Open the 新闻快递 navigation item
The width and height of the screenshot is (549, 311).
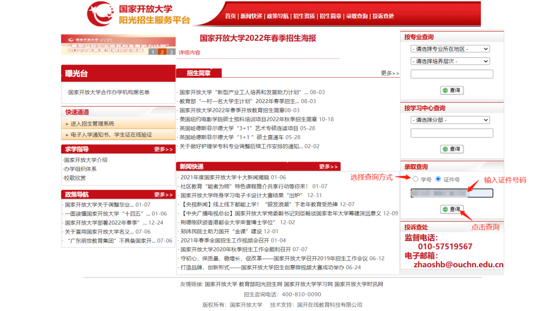coord(251,16)
